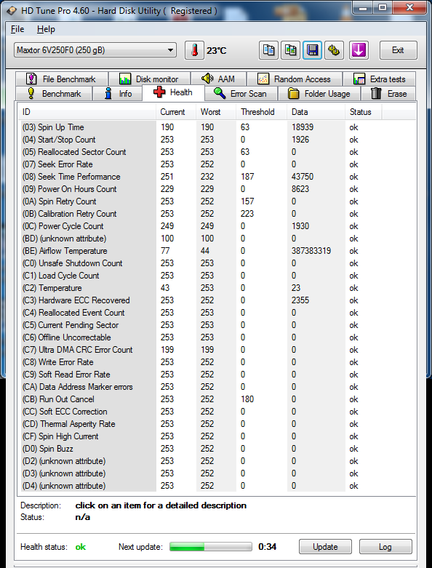432x568 pixels.
Task: Select the (C7) Ultra DMA CRC Error Count row
Action: click(217, 350)
